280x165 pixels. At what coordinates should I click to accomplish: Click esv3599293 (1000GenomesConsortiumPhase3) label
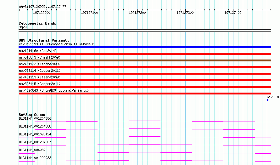coord(57,44)
